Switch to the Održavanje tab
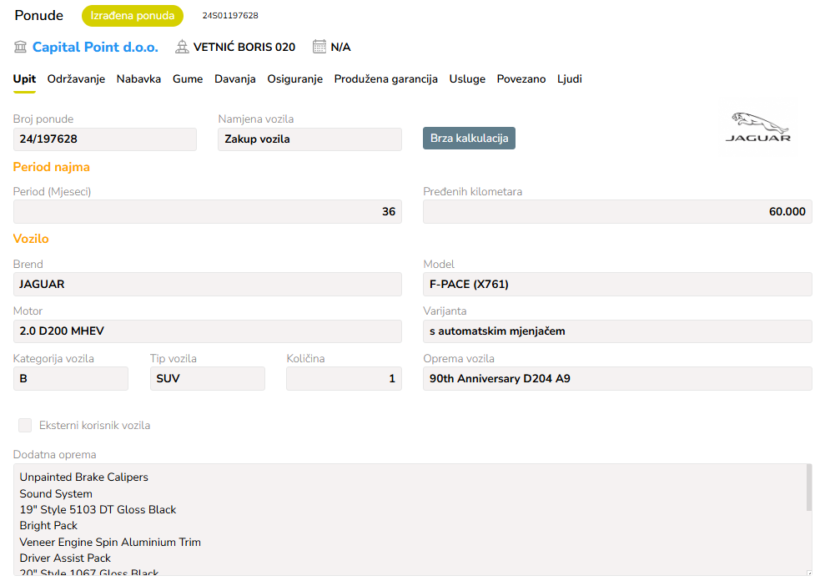Viewport: 840px width, 581px height. tap(76, 79)
